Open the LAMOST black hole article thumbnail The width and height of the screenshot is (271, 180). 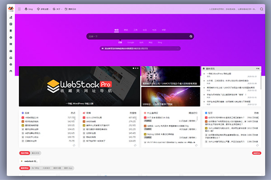click(x=171, y=76)
